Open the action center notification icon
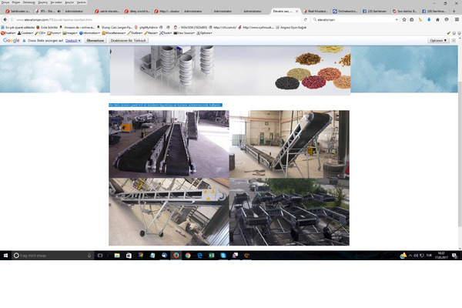Viewport: 462px width, 308px height. 454,256
